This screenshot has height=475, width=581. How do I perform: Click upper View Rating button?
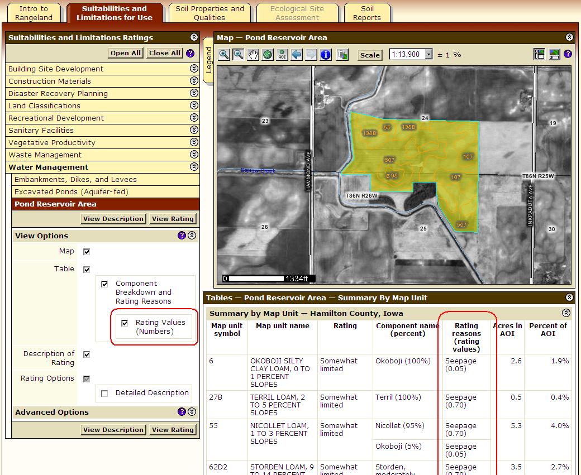(x=173, y=219)
